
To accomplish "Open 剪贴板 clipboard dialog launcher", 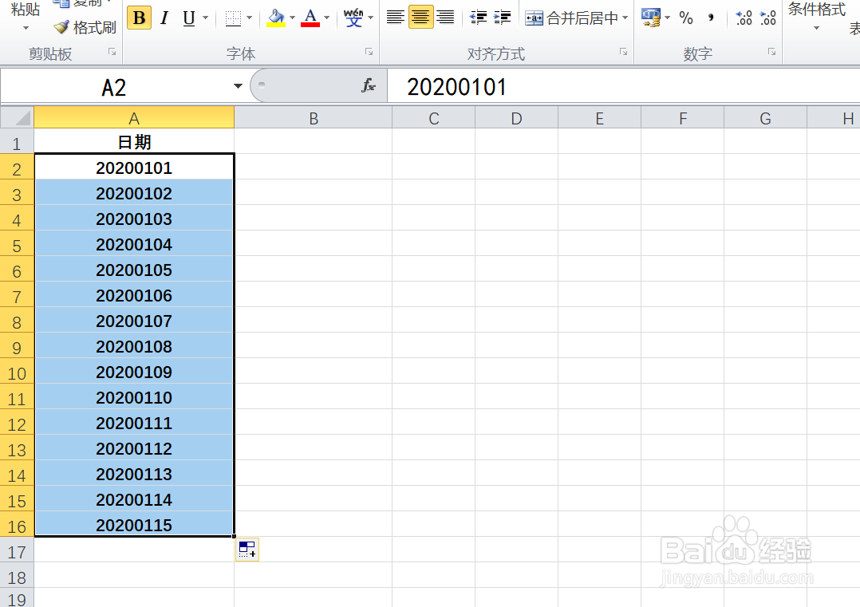I will [112, 52].
